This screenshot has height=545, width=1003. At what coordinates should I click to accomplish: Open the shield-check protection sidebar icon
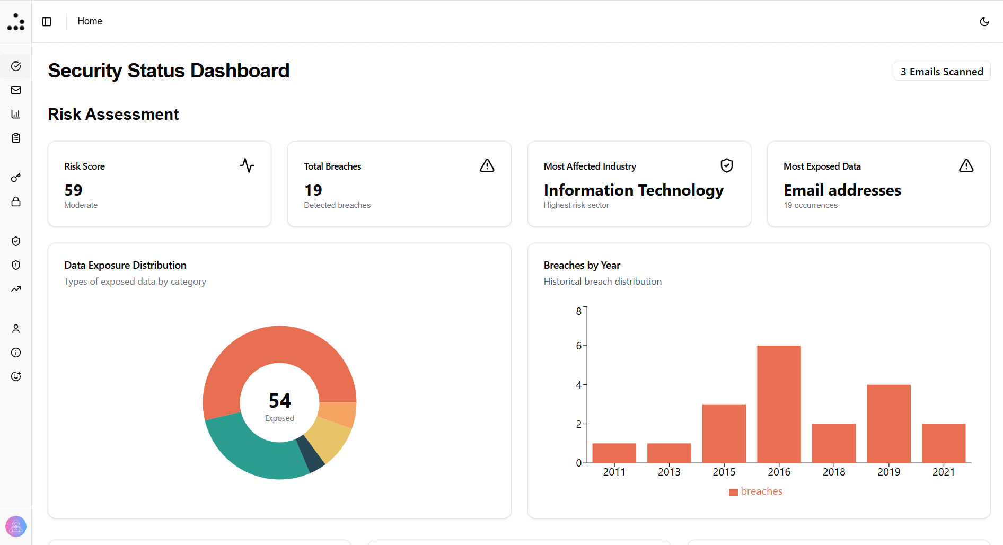click(15, 241)
